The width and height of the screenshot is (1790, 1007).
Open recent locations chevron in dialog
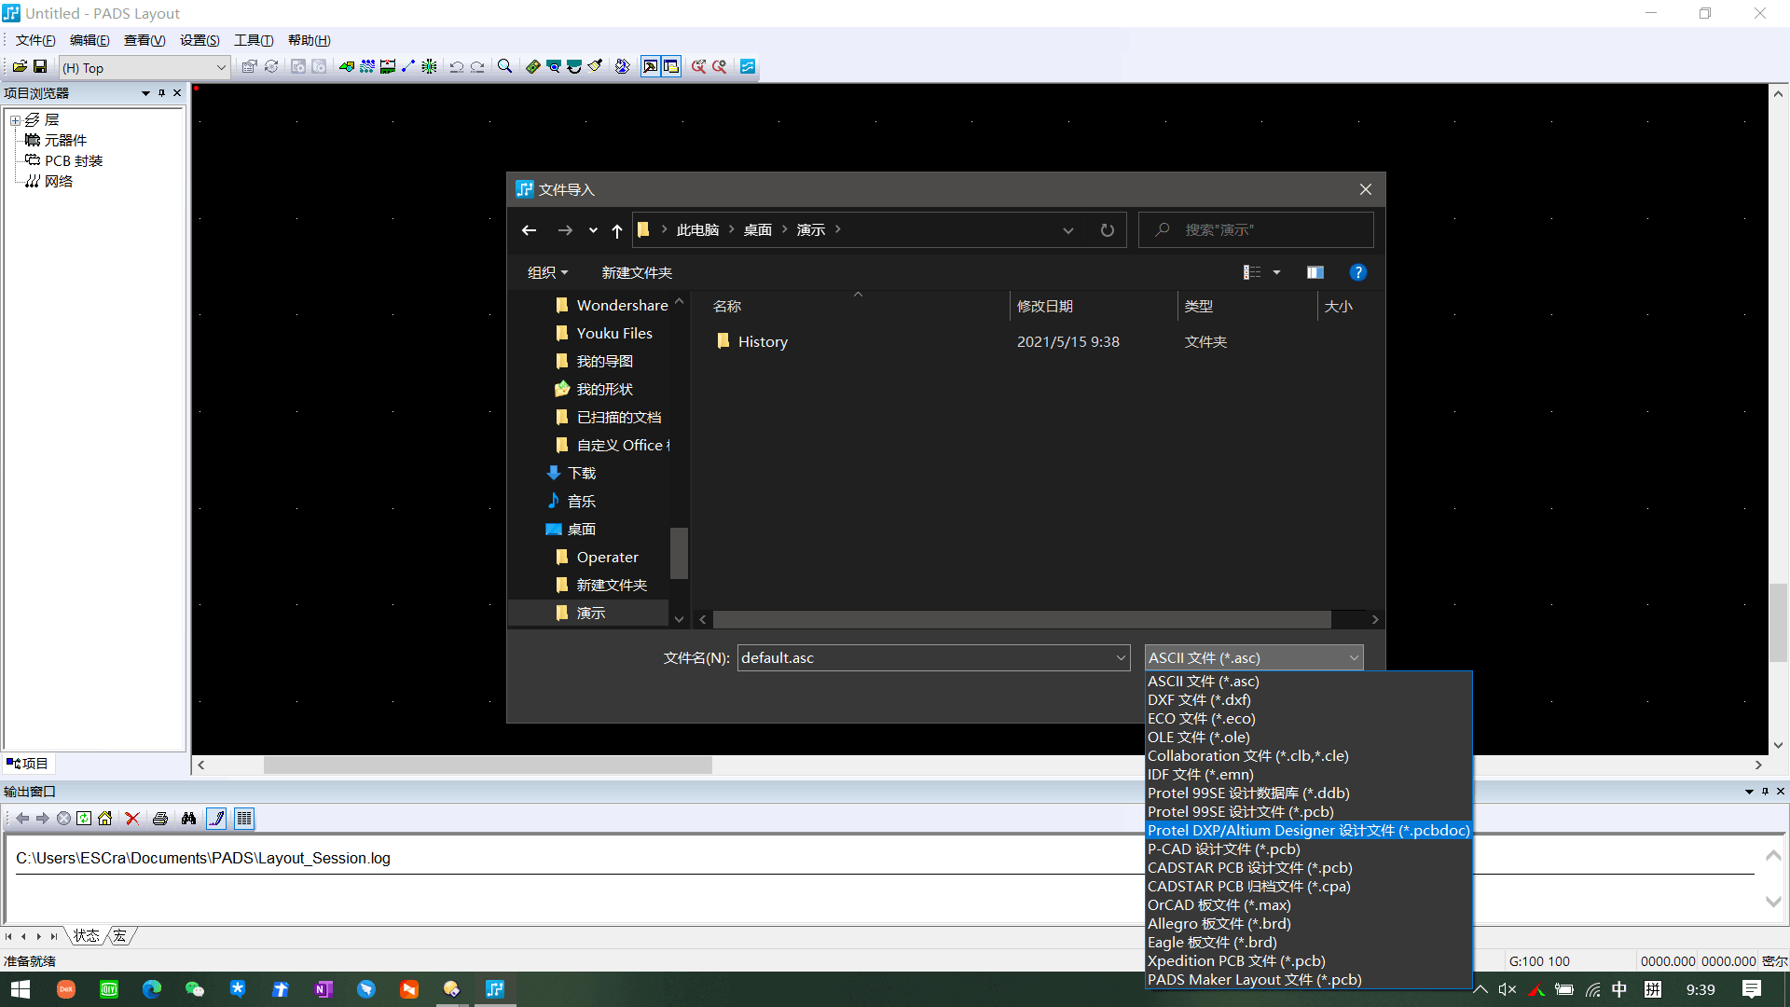click(x=593, y=230)
